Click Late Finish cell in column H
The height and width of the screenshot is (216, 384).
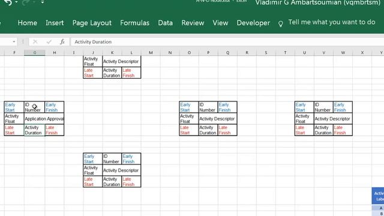point(55,130)
